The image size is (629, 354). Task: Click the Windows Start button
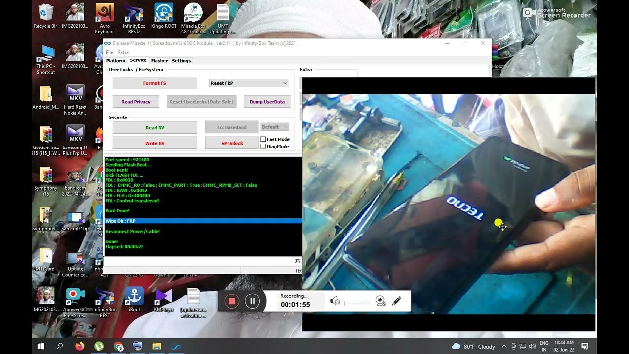click(41, 346)
